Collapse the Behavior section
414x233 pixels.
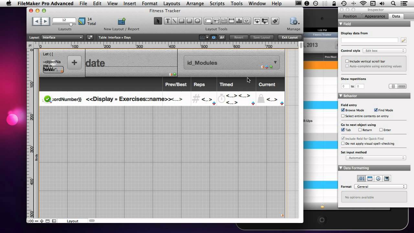click(341, 96)
